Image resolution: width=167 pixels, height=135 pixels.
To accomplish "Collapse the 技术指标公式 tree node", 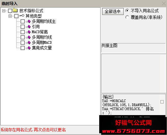I will tap(4, 11).
